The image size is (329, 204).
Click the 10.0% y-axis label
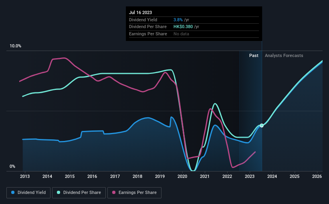pyautogui.click(x=15, y=46)
